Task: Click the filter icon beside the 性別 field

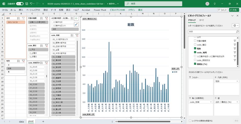Action: 234,49
